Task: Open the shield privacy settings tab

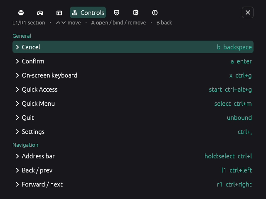Action: (116, 13)
